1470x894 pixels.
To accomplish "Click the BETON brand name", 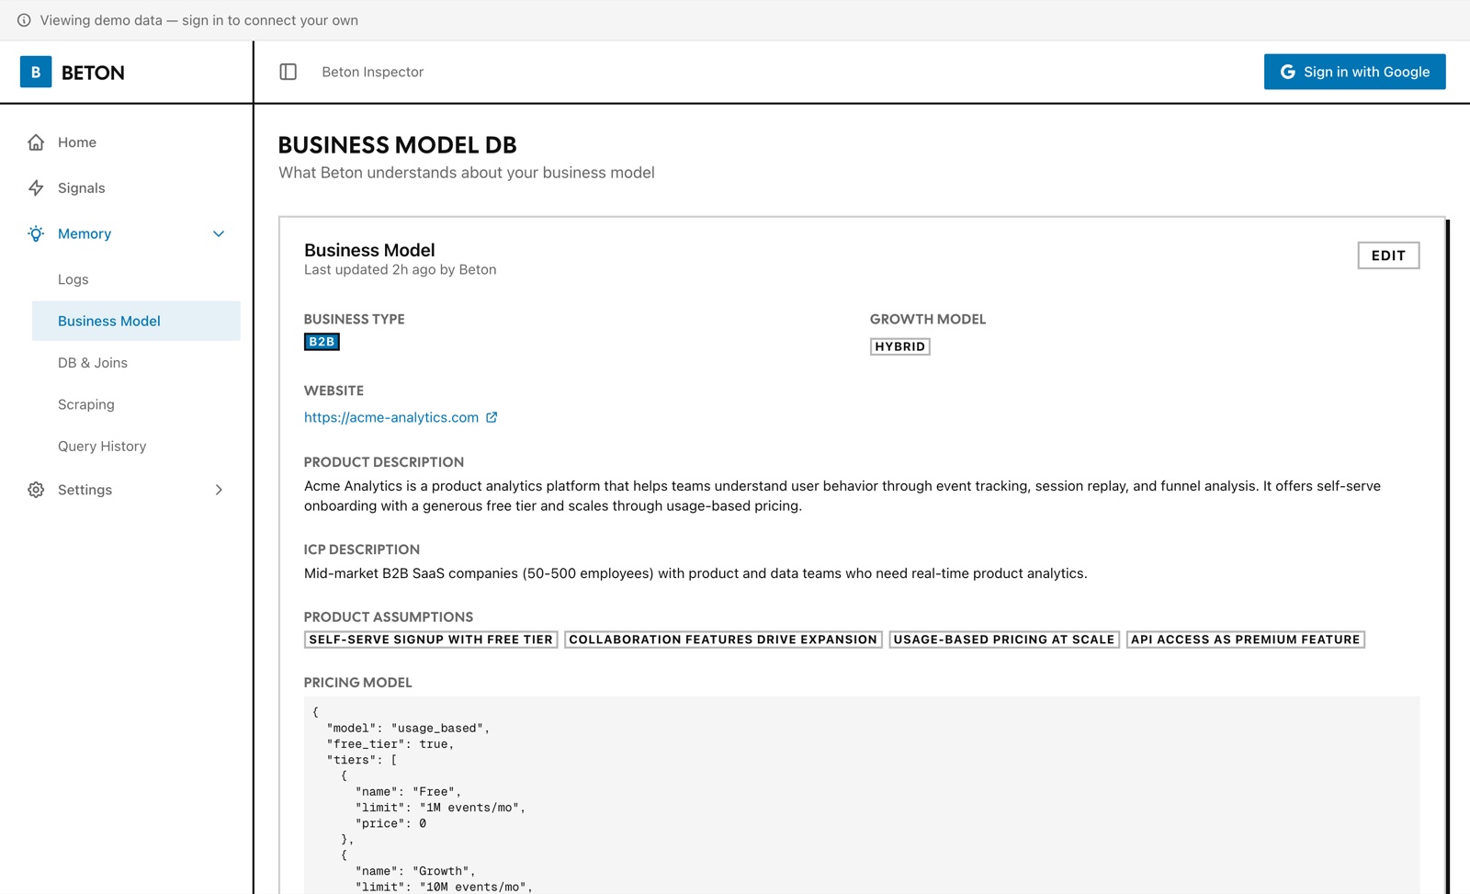I will [x=93, y=73].
